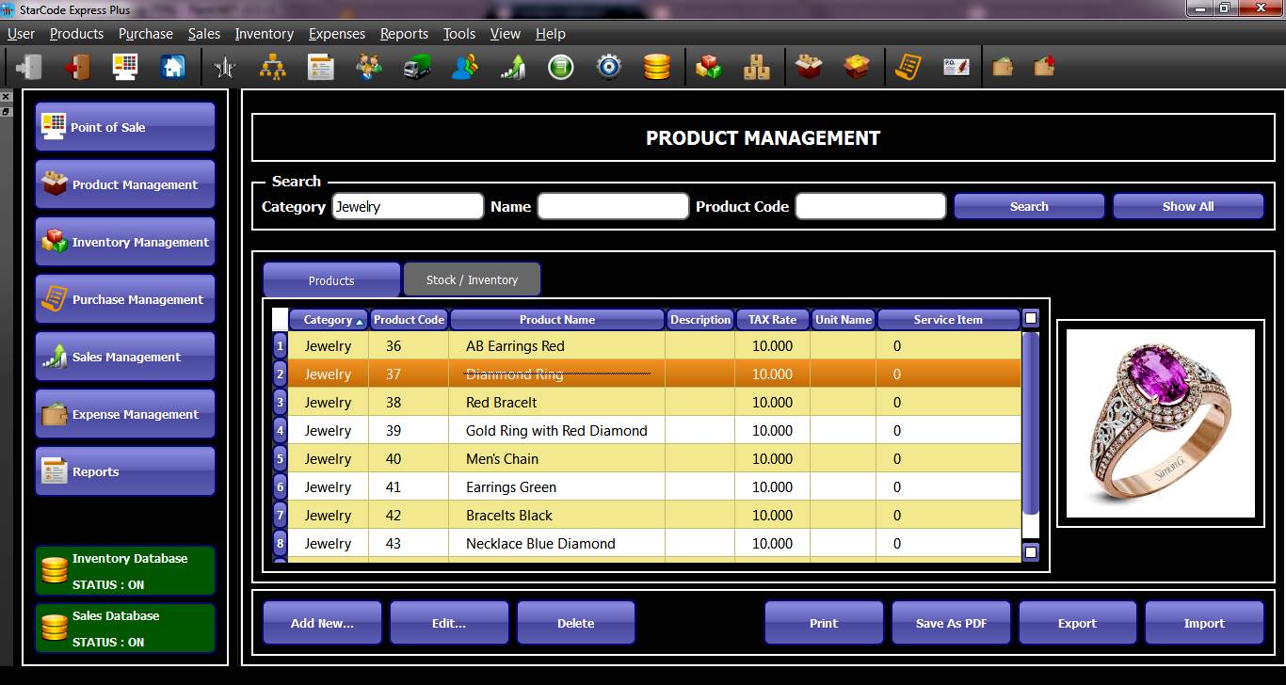Click the home icon in the toolbar
The width and height of the screenshot is (1286, 685).
(x=173, y=67)
